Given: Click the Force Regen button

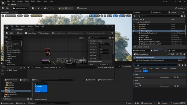Looking at the screenshot, I should click(x=44, y=33).
